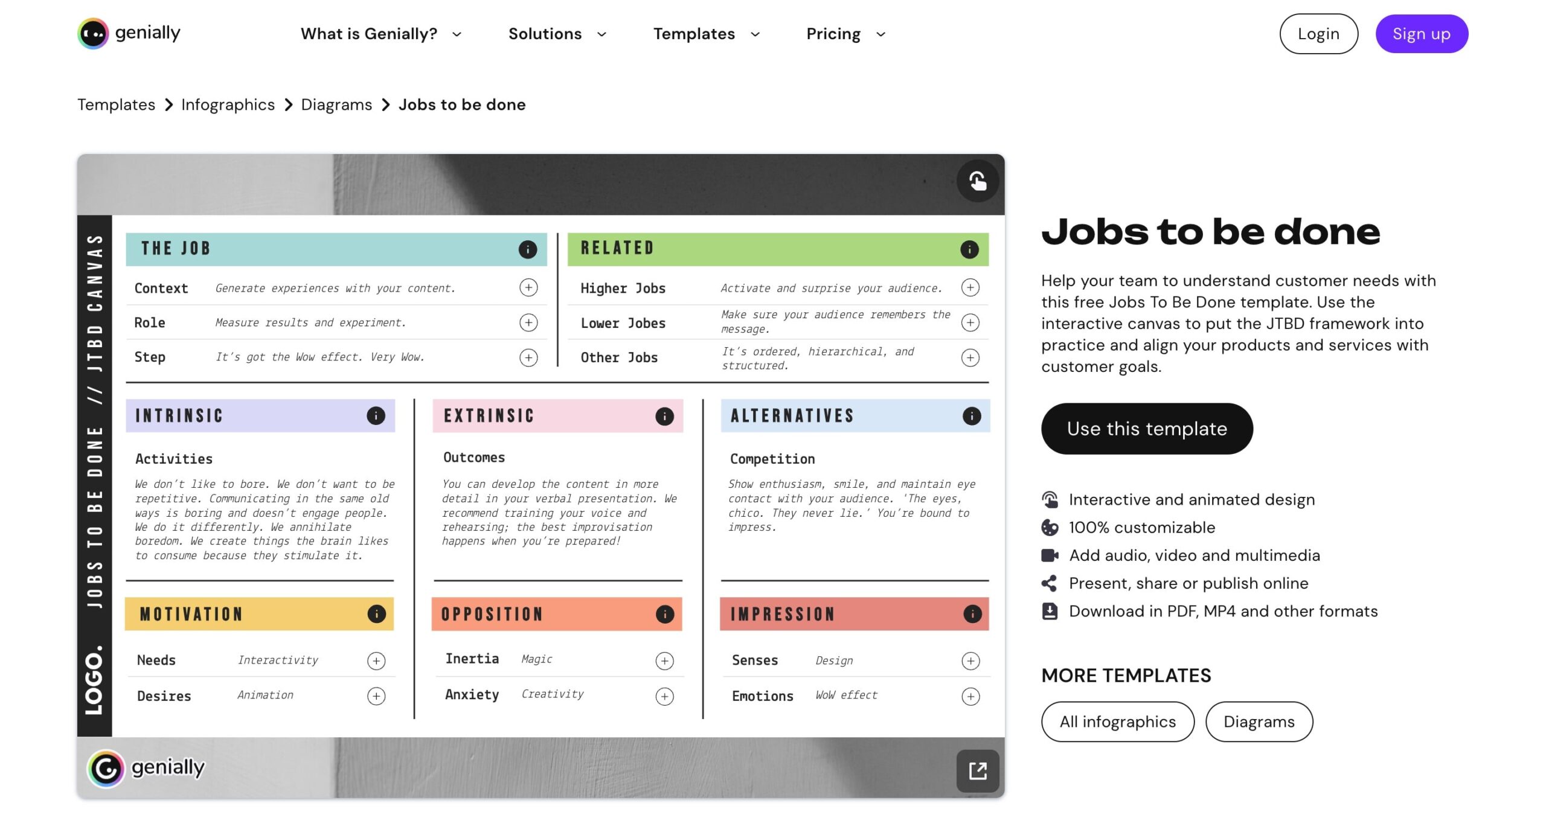This screenshot has height=835, width=1546.
Task: Click the Use this template button
Action: (x=1146, y=429)
